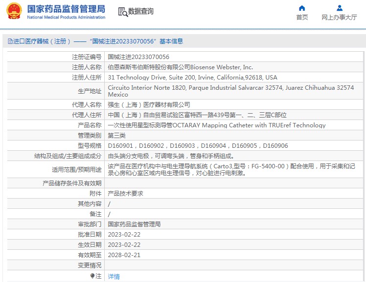Click the 其他内容 label
The image size is (366, 282).
click(90, 204)
